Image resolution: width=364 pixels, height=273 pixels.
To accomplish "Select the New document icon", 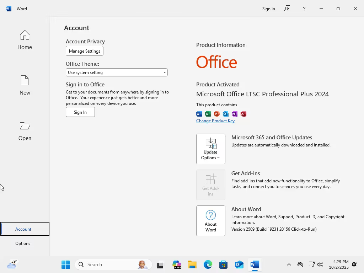I will (25, 81).
